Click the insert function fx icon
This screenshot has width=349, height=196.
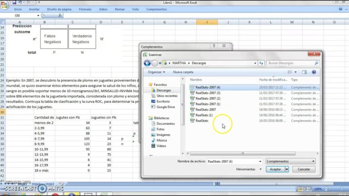[60, 15]
